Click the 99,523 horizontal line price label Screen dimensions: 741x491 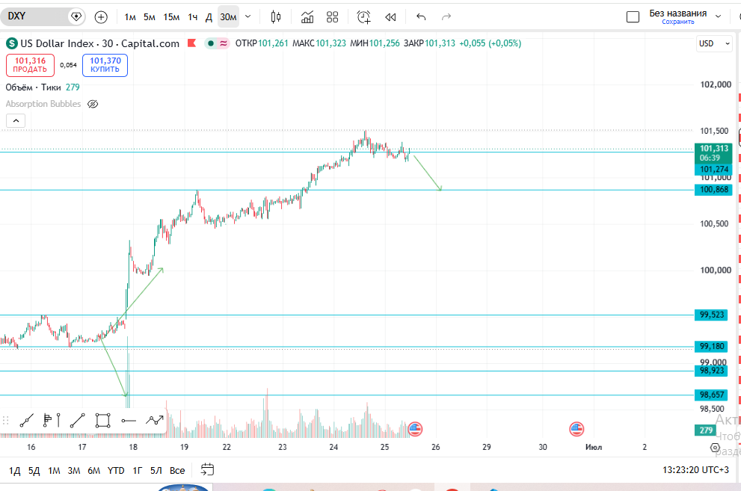[x=711, y=315]
